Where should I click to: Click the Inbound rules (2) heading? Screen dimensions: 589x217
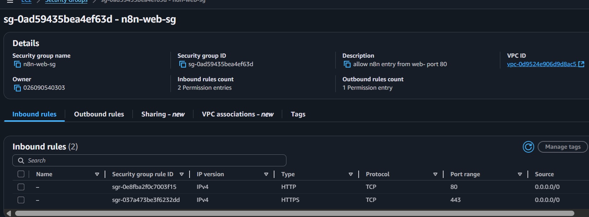point(45,146)
